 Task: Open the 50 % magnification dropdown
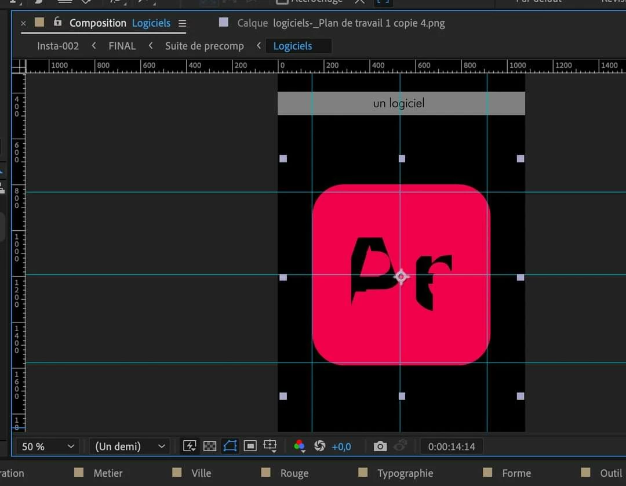[x=48, y=446]
